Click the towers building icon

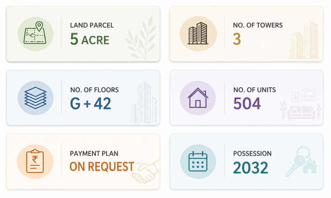198,34
